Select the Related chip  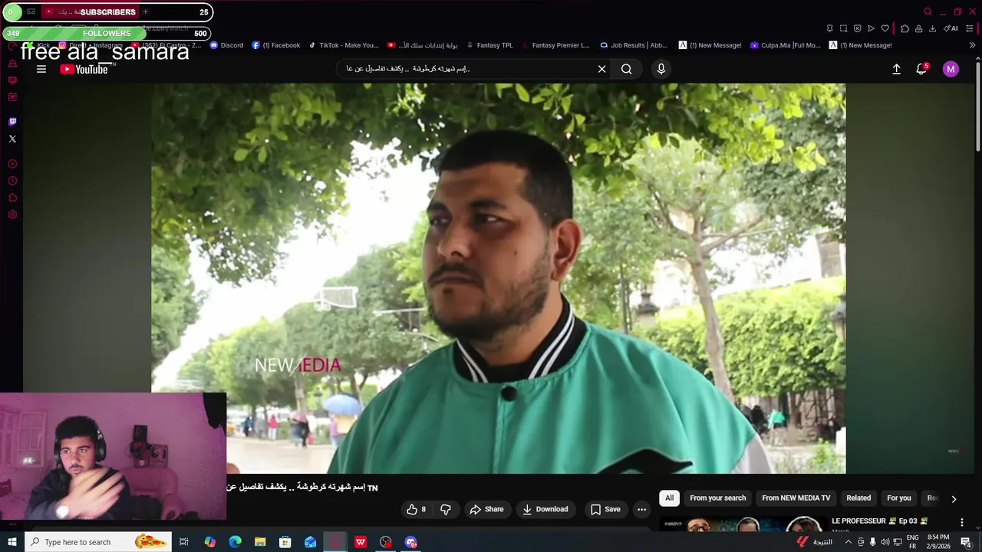(x=858, y=498)
